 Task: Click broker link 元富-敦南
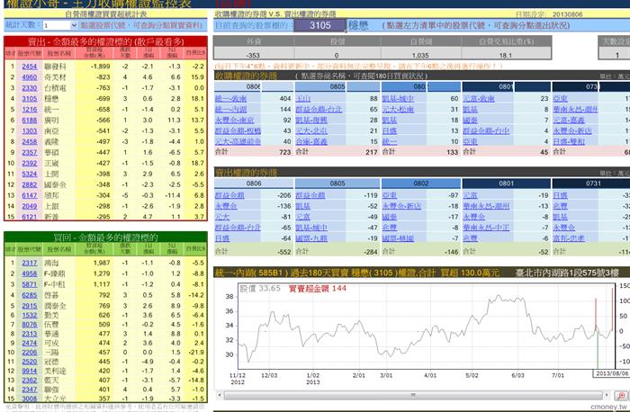coord(479,98)
